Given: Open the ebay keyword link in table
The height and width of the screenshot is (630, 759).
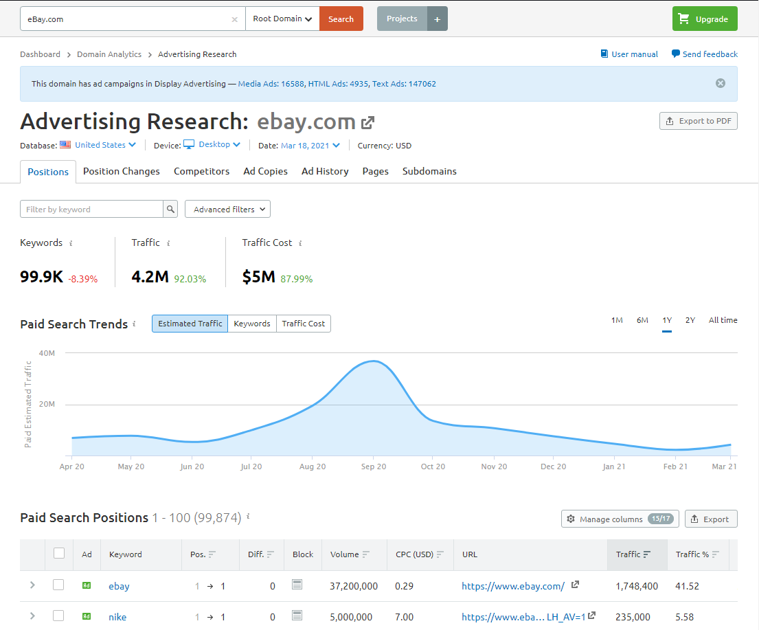Looking at the screenshot, I should click(119, 586).
